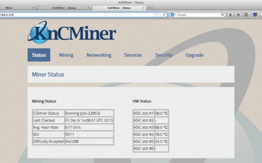The width and height of the screenshot is (262, 163).
Task: Switch to the Miner tab
Action: click(9, 8)
